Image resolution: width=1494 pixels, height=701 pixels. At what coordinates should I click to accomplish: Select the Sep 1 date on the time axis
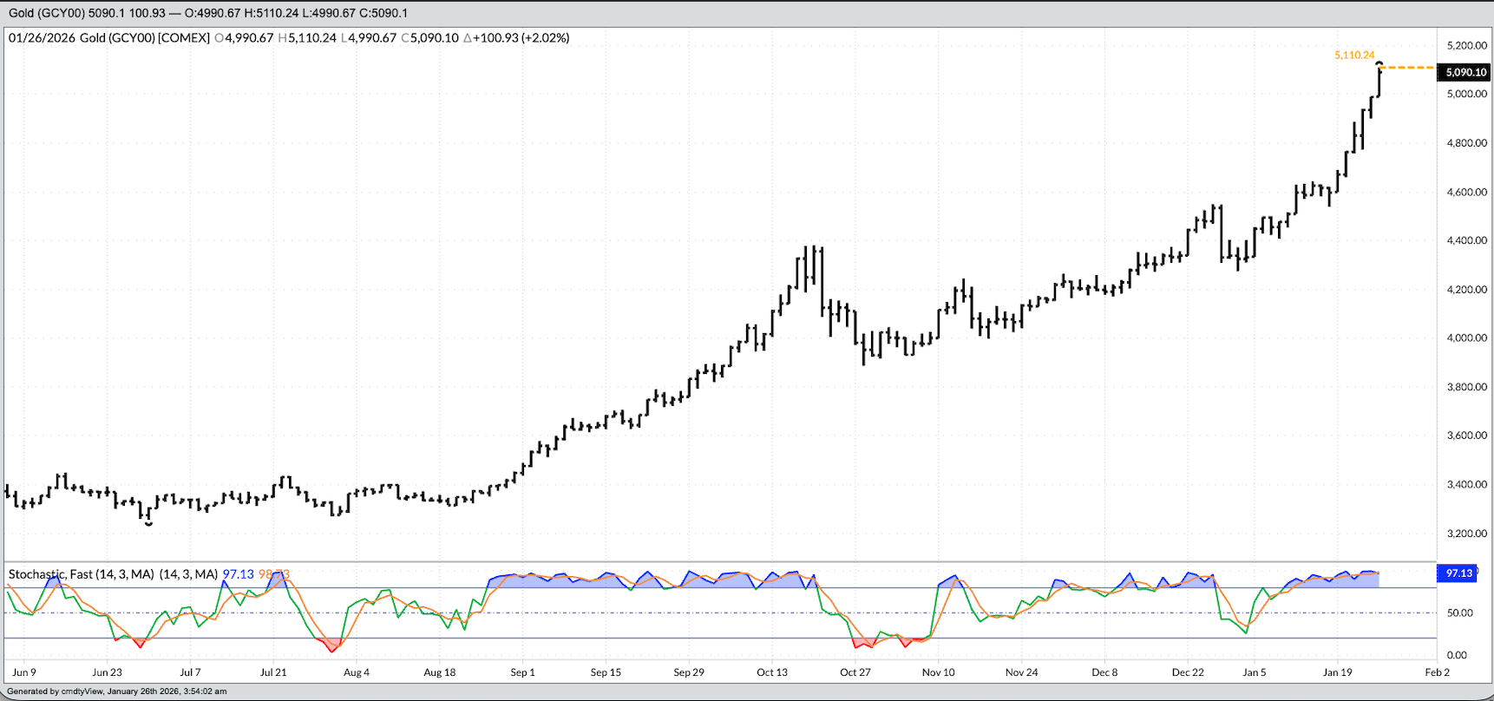522,672
